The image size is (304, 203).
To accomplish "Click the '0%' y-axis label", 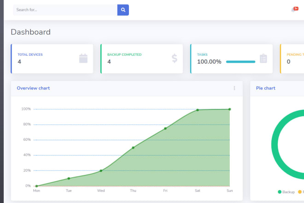I will tap(28, 186).
